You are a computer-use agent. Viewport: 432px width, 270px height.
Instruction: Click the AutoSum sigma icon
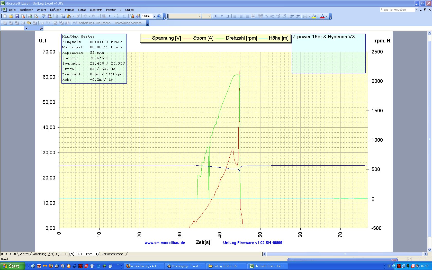(110, 16)
